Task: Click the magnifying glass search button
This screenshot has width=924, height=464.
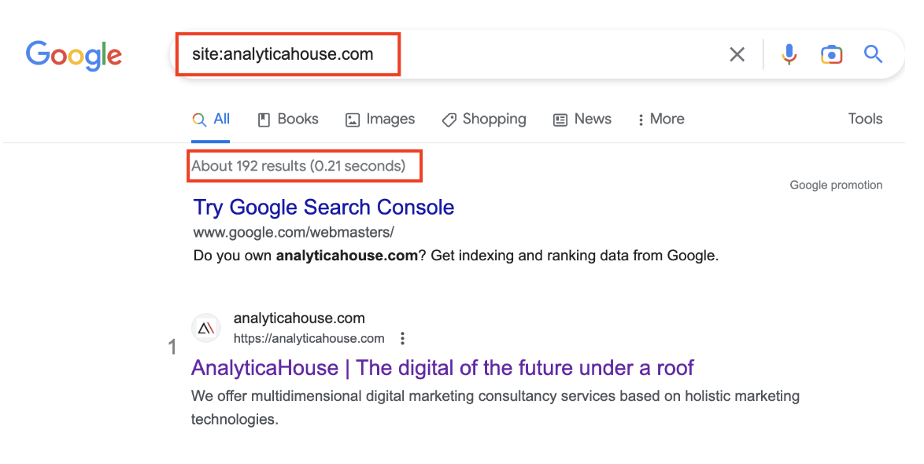Action: point(873,54)
